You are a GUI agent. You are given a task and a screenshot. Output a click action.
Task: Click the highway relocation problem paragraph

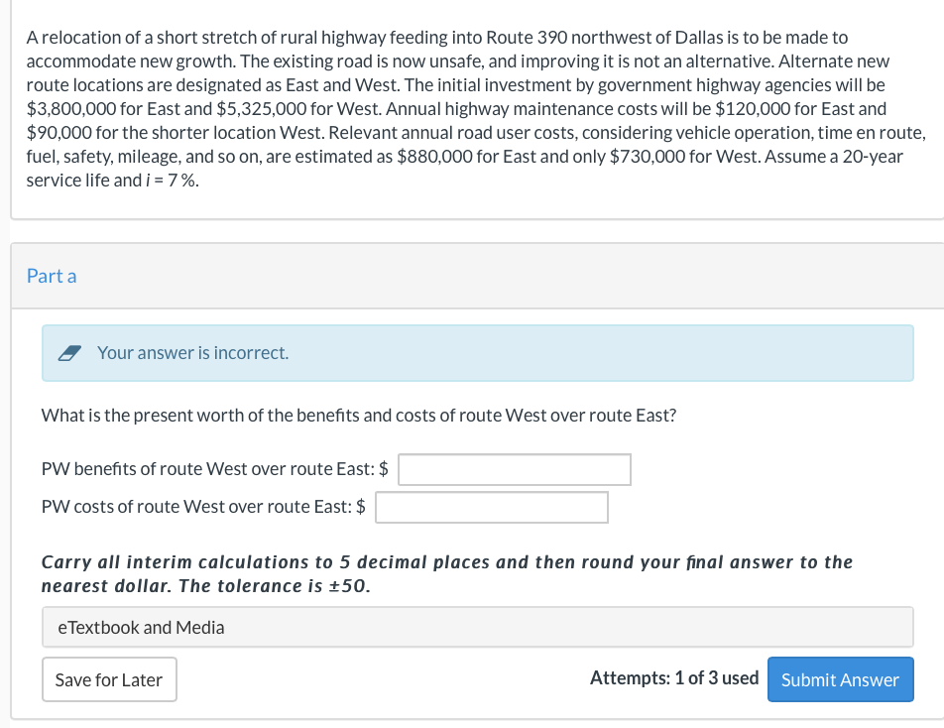pyautogui.click(x=476, y=108)
